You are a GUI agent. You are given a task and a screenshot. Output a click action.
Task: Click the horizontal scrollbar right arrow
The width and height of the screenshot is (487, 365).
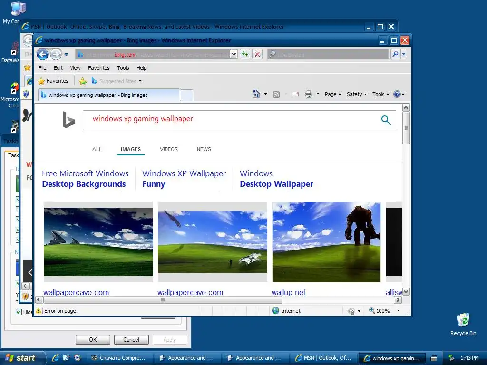(398, 300)
